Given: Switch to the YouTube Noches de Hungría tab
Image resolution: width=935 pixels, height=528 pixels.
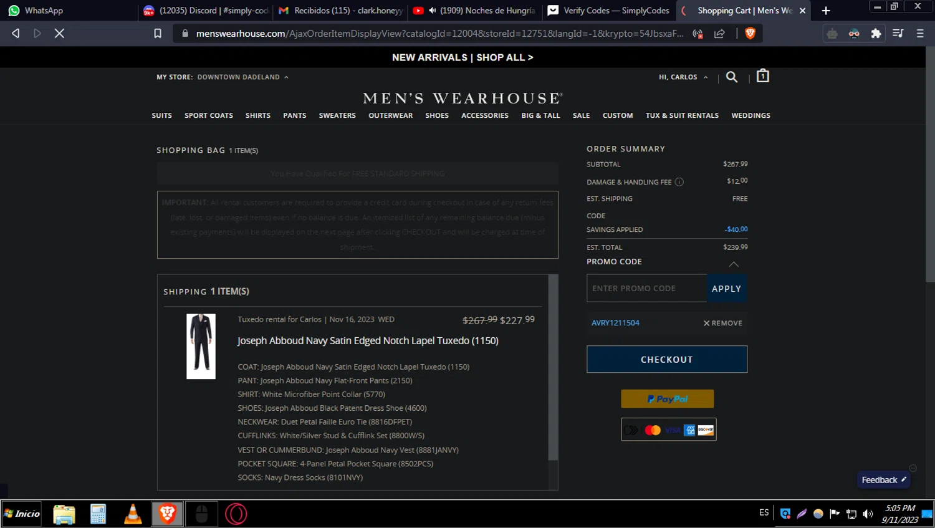Looking at the screenshot, I should [475, 11].
